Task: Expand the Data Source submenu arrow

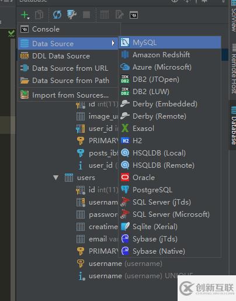Action: 113,43
